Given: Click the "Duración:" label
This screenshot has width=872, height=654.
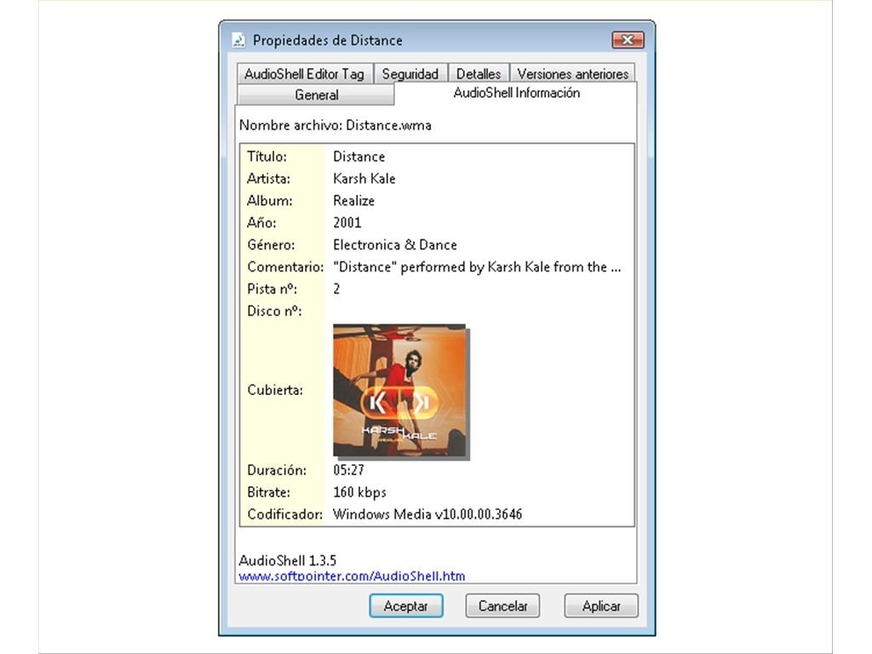Looking at the screenshot, I should (x=277, y=470).
